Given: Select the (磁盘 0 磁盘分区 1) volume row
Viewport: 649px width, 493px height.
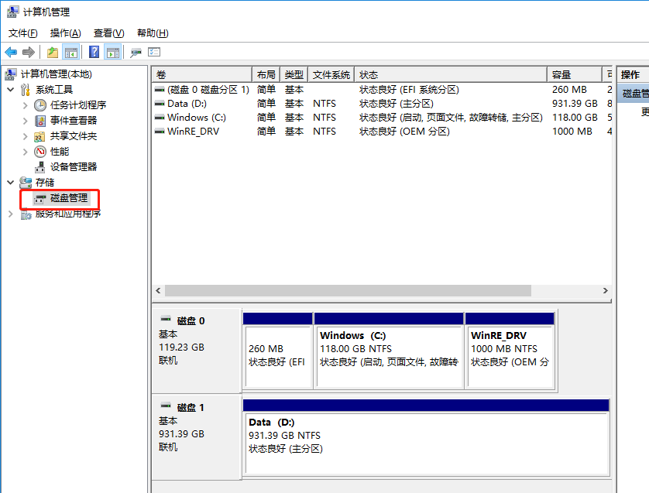Looking at the screenshot, I should point(382,90).
